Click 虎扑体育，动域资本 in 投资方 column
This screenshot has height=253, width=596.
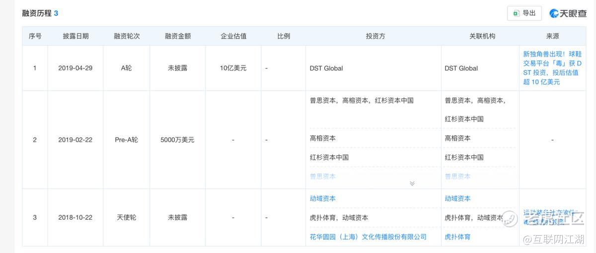coord(339,217)
